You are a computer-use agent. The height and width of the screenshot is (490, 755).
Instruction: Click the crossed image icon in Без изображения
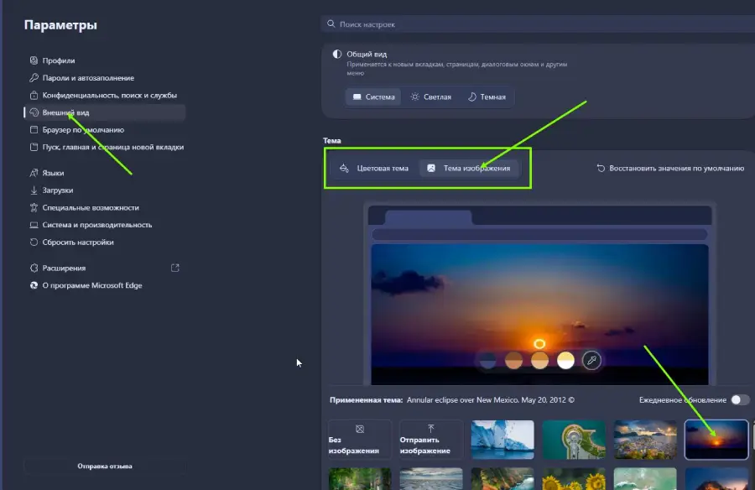click(x=360, y=428)
